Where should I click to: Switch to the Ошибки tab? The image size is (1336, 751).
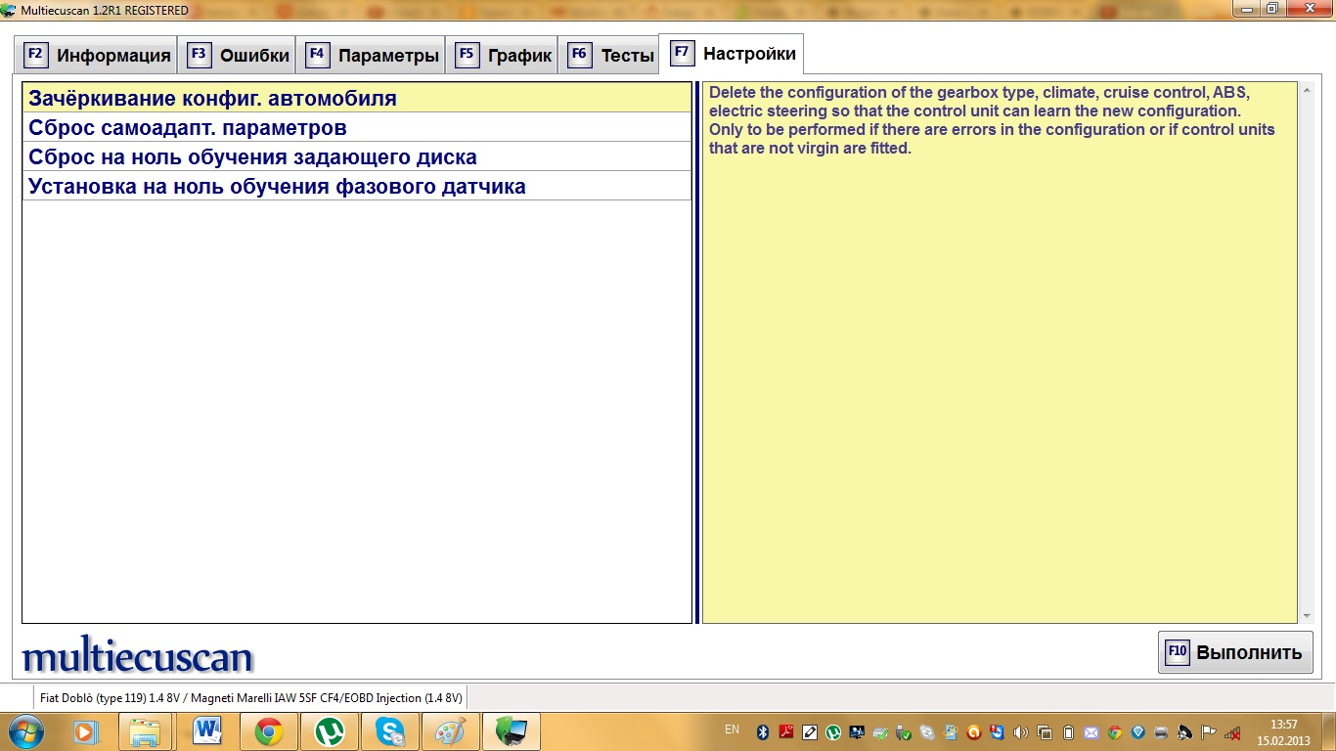[240, 55]
